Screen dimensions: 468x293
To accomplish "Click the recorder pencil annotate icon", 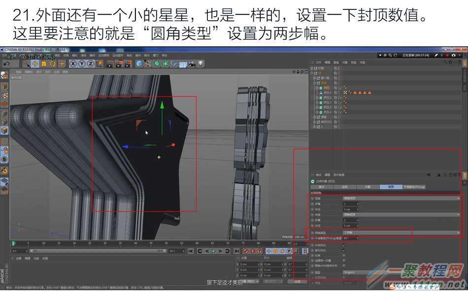I will [x=436, y=55].
